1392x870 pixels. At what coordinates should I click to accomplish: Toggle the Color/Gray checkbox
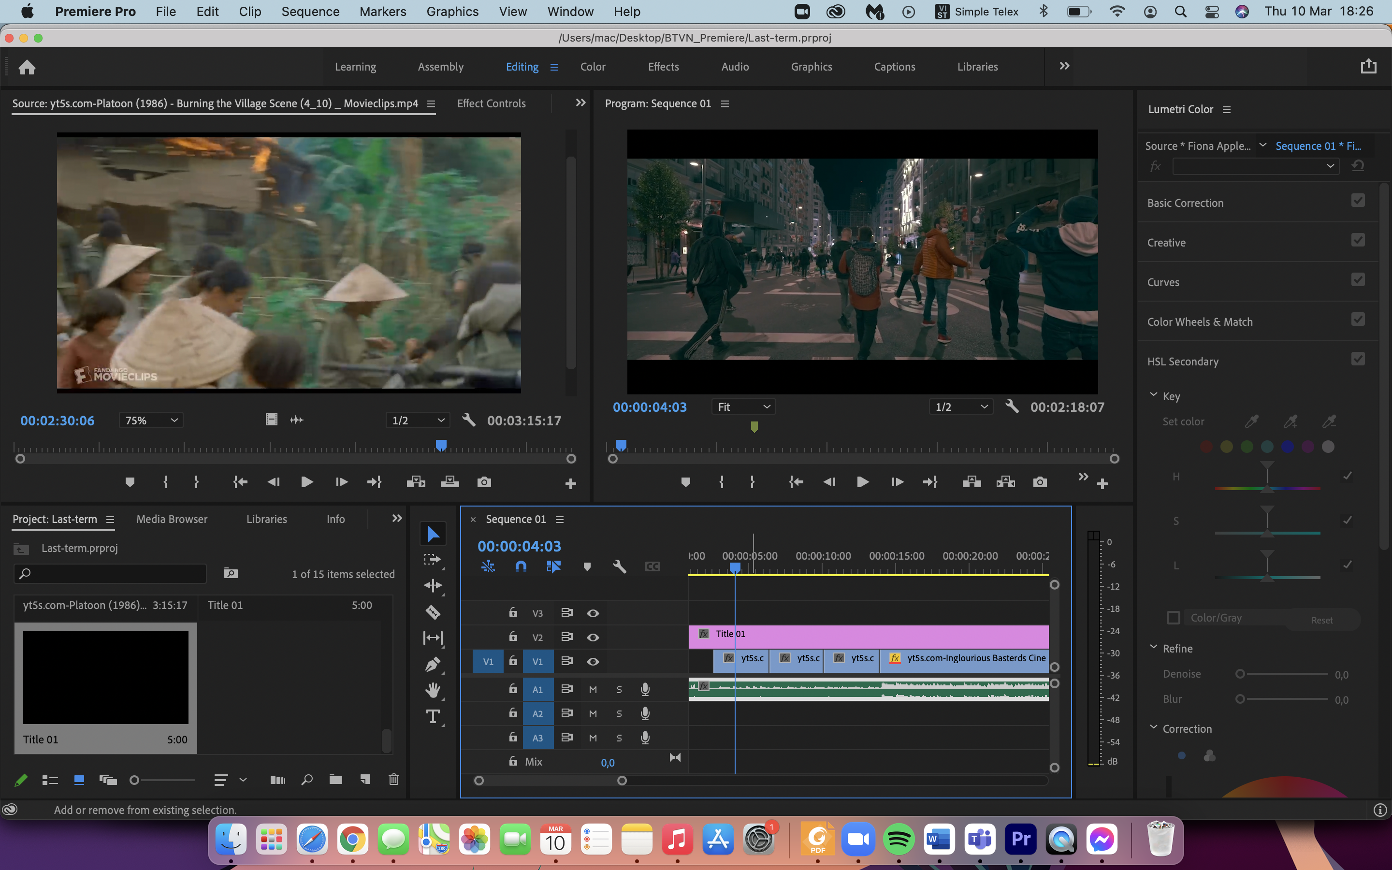click(x=1174, y=617)
